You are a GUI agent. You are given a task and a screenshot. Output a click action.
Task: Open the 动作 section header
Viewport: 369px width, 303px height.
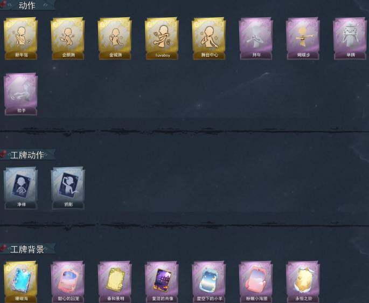(x=27, y=5)
